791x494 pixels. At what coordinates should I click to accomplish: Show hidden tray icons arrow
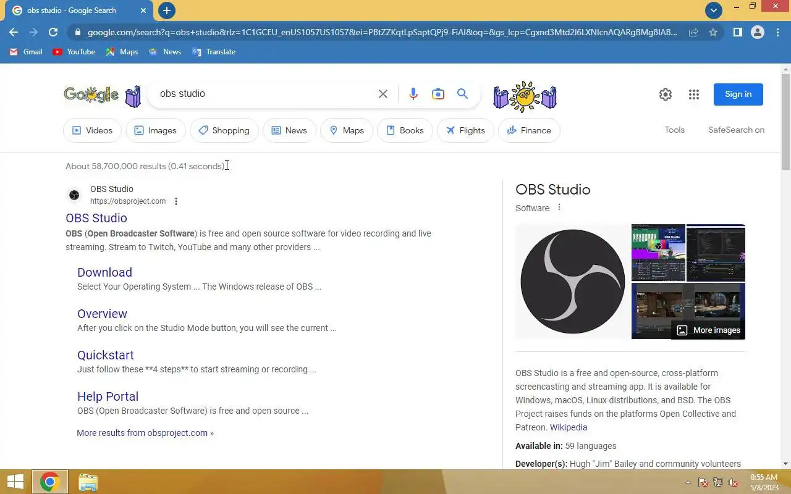click(x=688, y=482)
